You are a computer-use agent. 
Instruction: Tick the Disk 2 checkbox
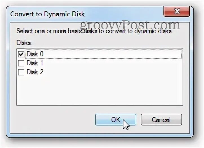(21, 72)
